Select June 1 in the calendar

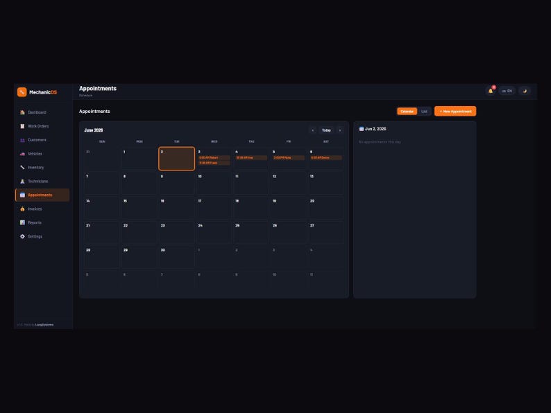pyautogui.click(x=139, y=159)
